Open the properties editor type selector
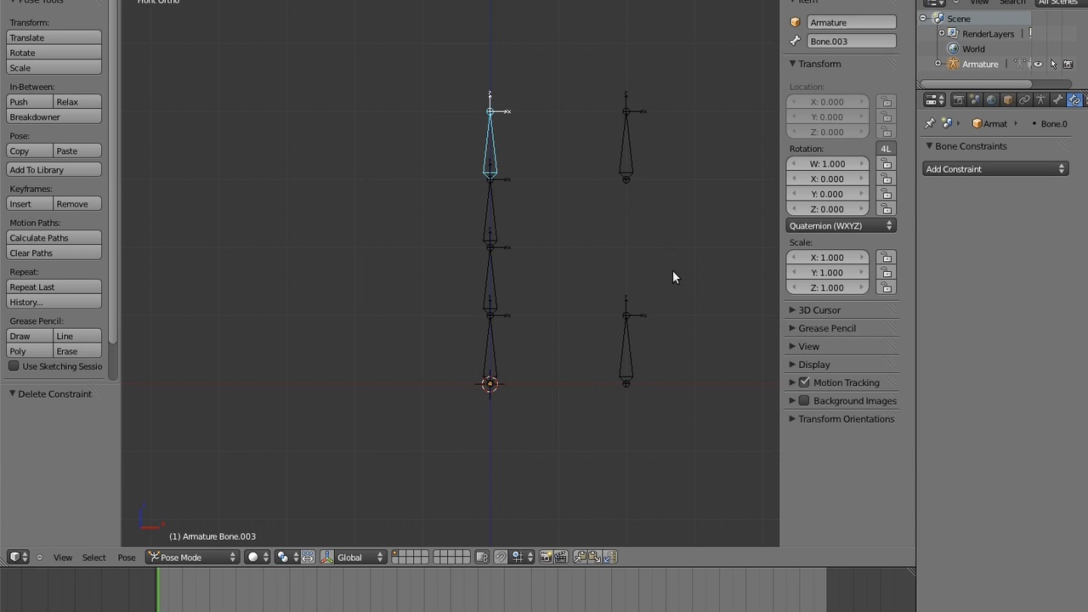 (934, 99)
